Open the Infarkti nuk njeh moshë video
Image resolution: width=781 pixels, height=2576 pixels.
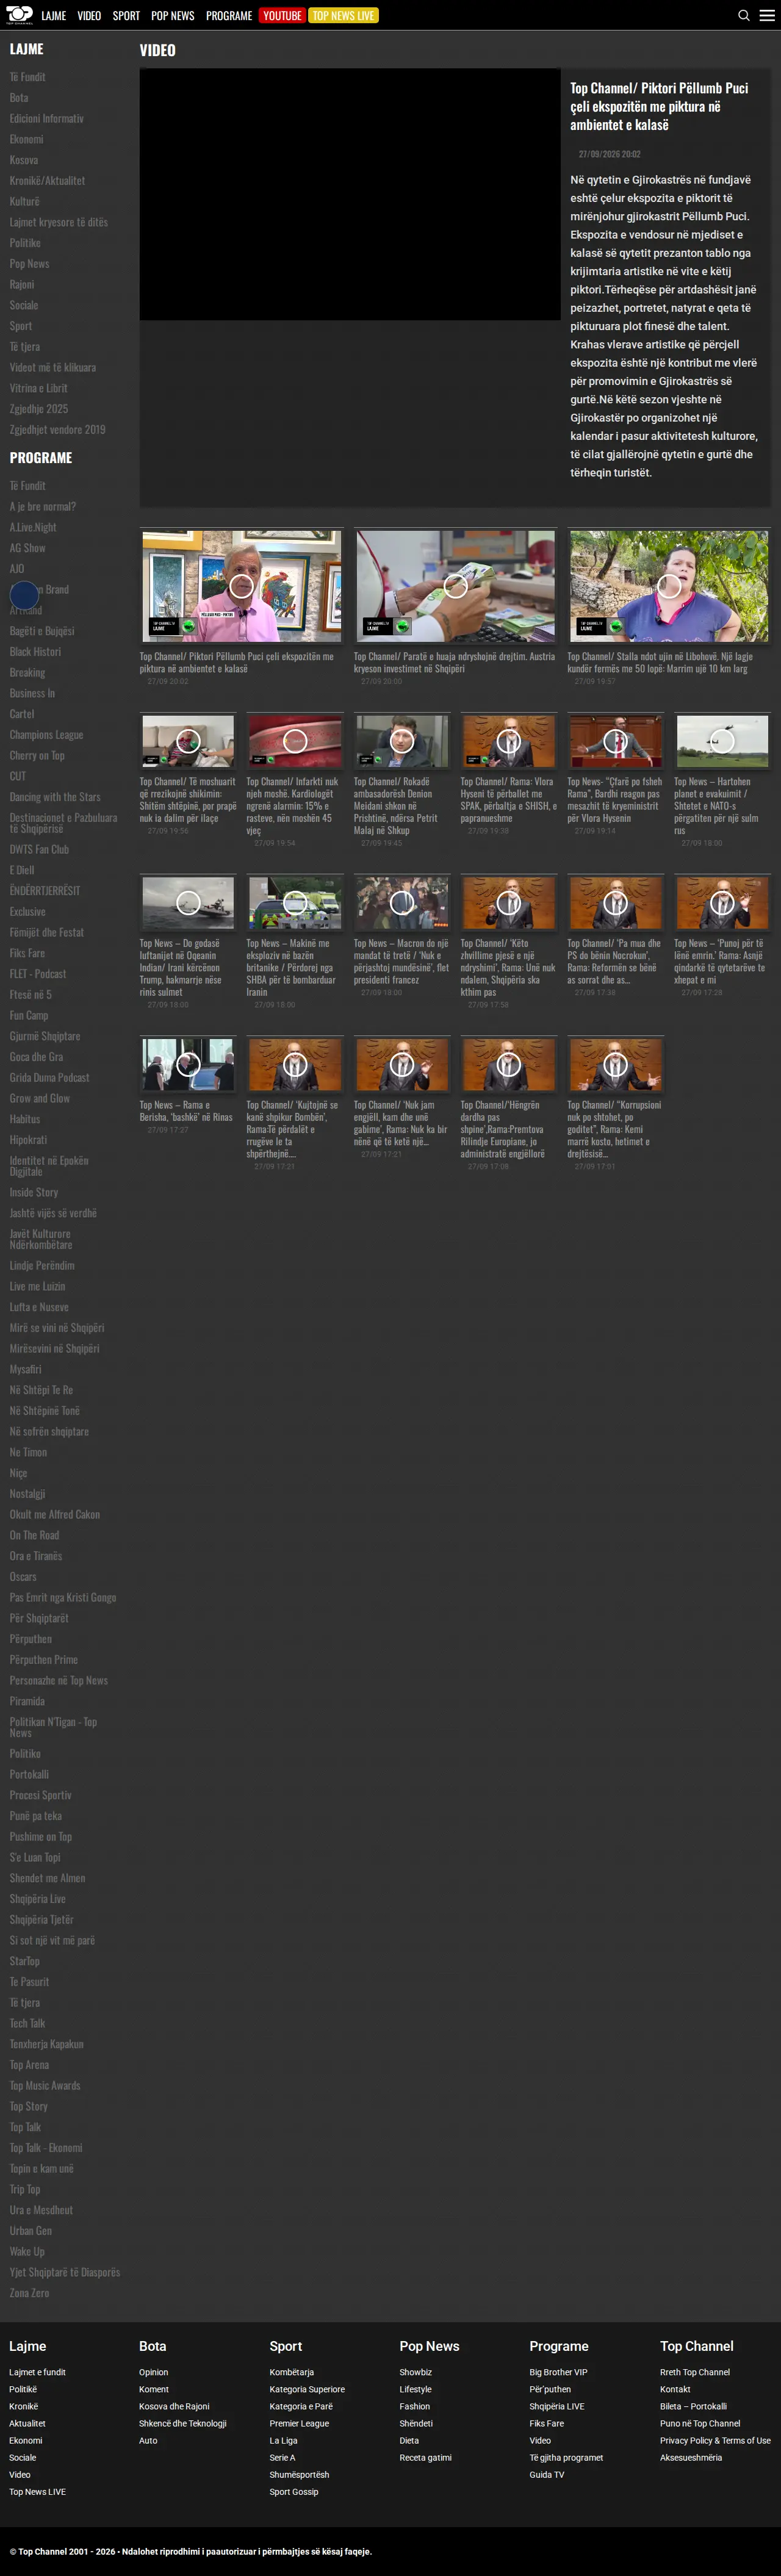(x=295, y=741)
